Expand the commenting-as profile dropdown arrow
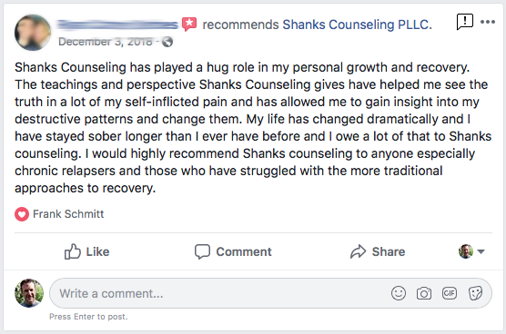This screenshot has width=506, height=334. (x=481, y=251)
